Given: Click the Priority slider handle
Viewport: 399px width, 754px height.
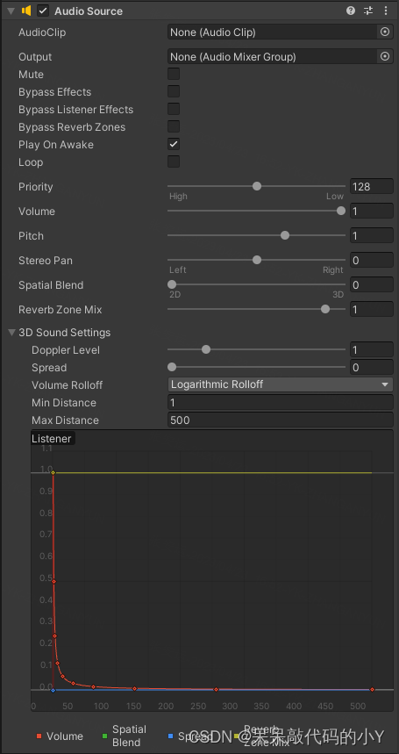Looking at the screenshot, I should pos(257,186).
